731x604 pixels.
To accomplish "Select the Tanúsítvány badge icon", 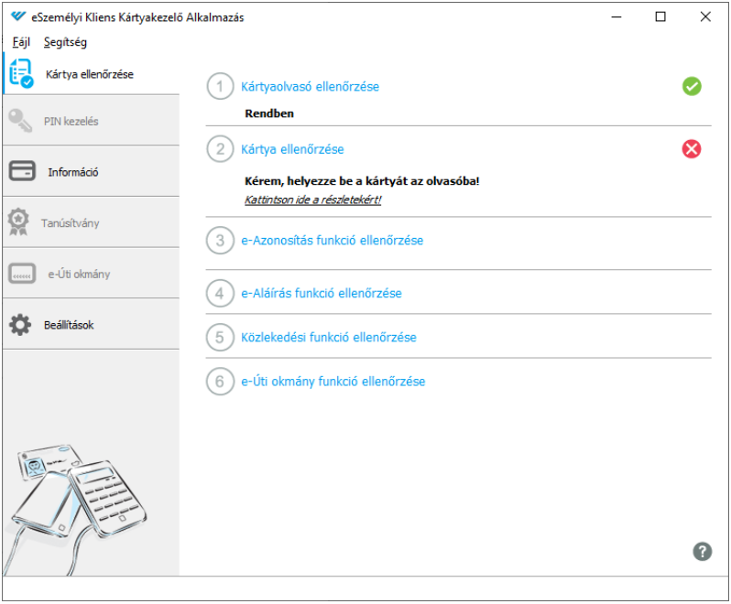I will click(18, 221).
